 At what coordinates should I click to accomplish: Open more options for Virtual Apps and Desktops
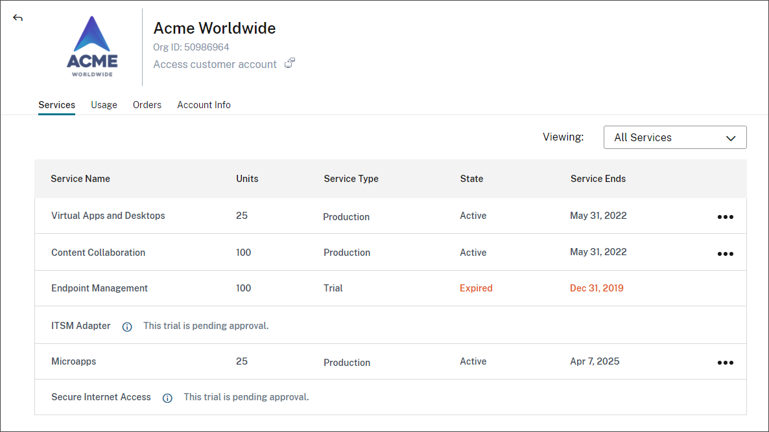coord(726,217)
